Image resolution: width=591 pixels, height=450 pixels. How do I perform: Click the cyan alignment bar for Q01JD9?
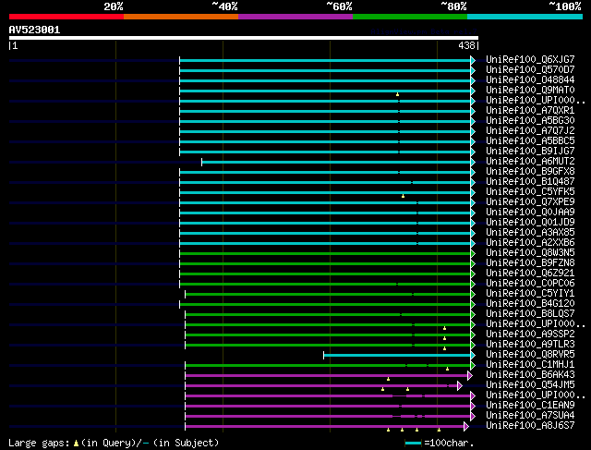click(325, 224)
